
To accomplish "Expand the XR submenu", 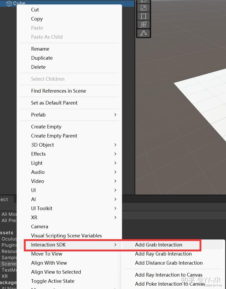I will 34,217.
